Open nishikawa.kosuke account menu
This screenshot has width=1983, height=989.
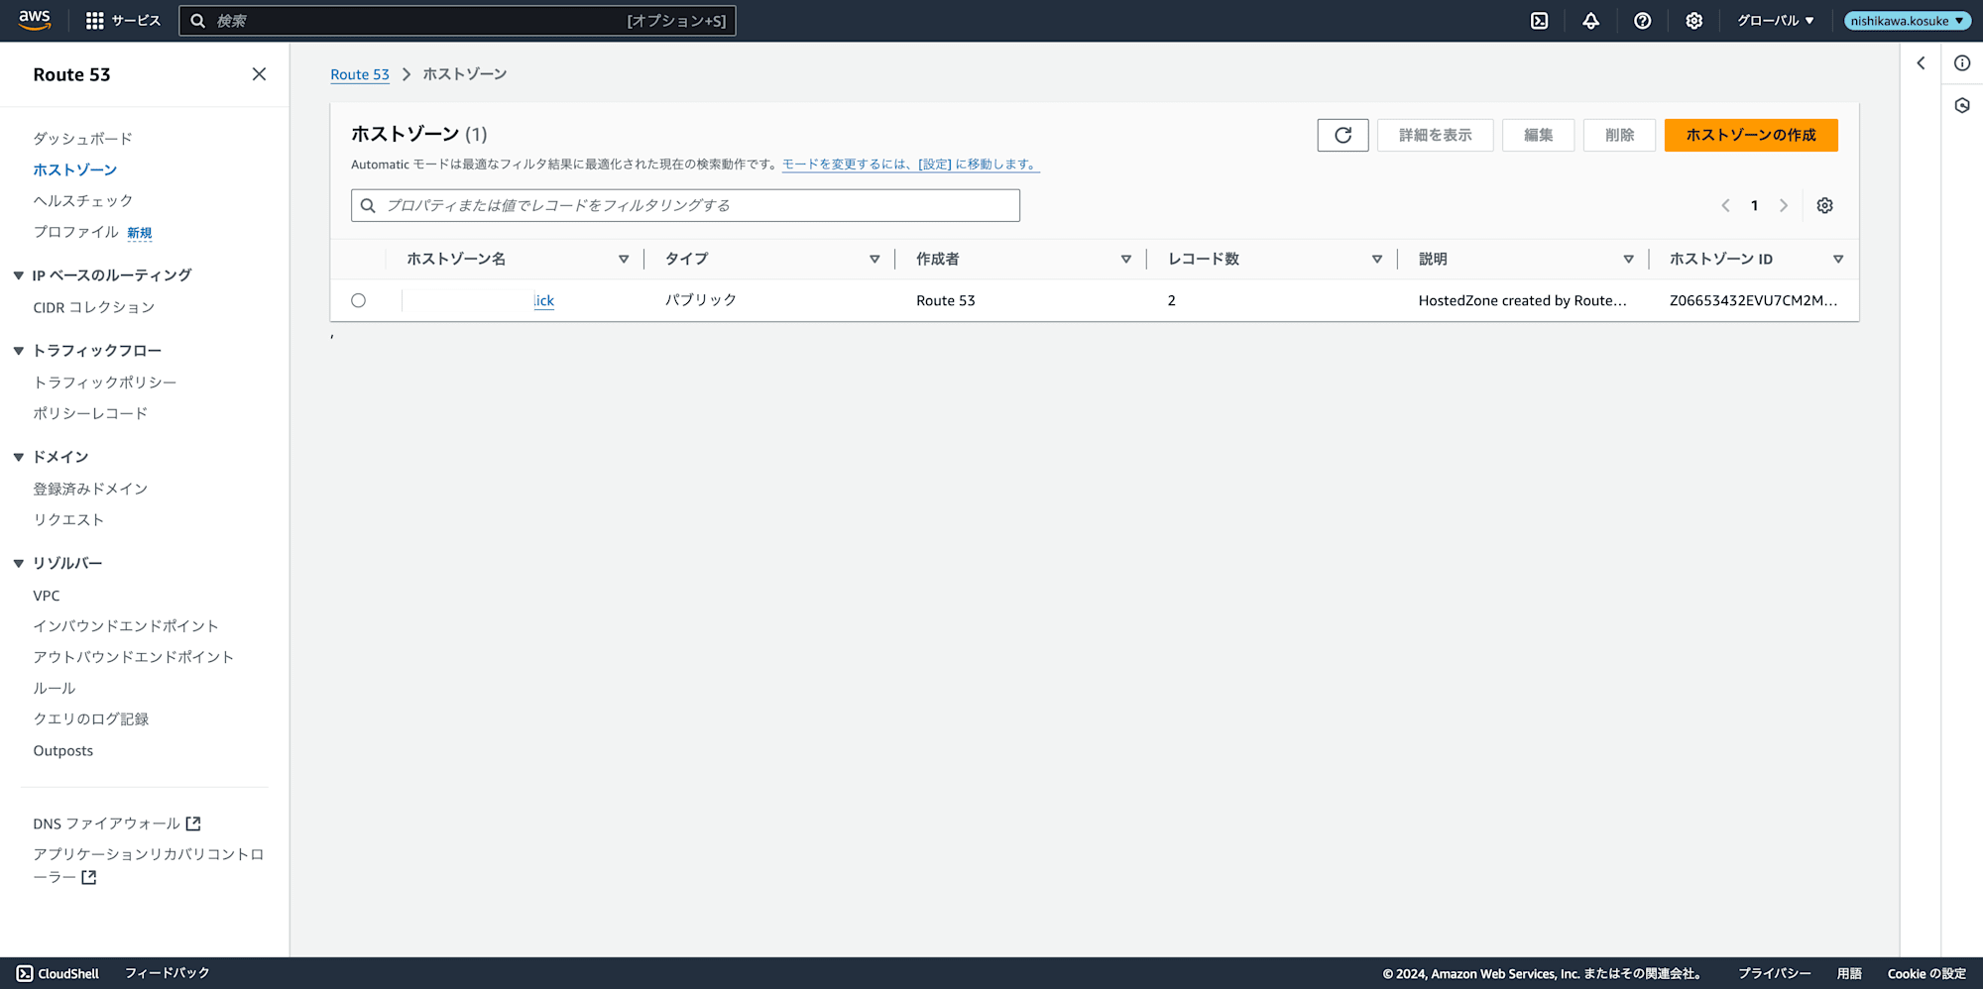tap(1906, 21)
